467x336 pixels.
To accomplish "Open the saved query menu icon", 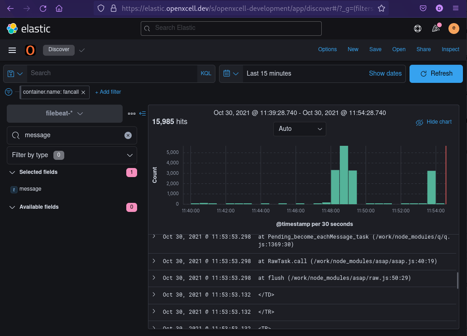I will pyautogui.click(x=15, y=73).
